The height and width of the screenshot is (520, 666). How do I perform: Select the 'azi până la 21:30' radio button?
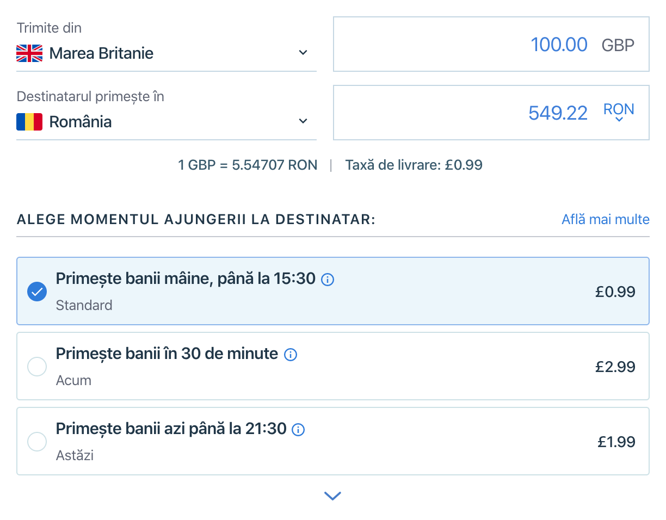tap(37, 442)
